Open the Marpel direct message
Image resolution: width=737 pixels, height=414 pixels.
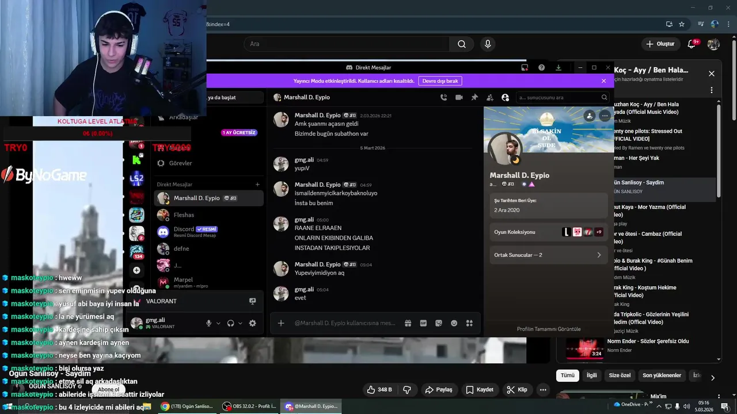208,282
